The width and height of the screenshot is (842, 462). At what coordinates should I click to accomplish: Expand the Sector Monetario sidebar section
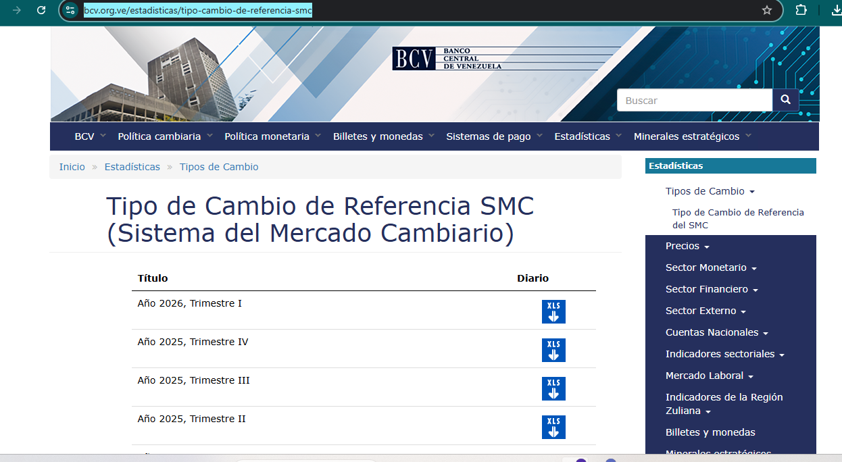tap(710, 267)
